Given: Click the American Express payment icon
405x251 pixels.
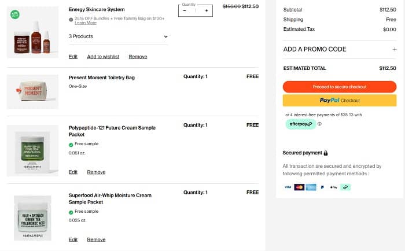Looking at the screenshot, I should click(x=311, y=187).
